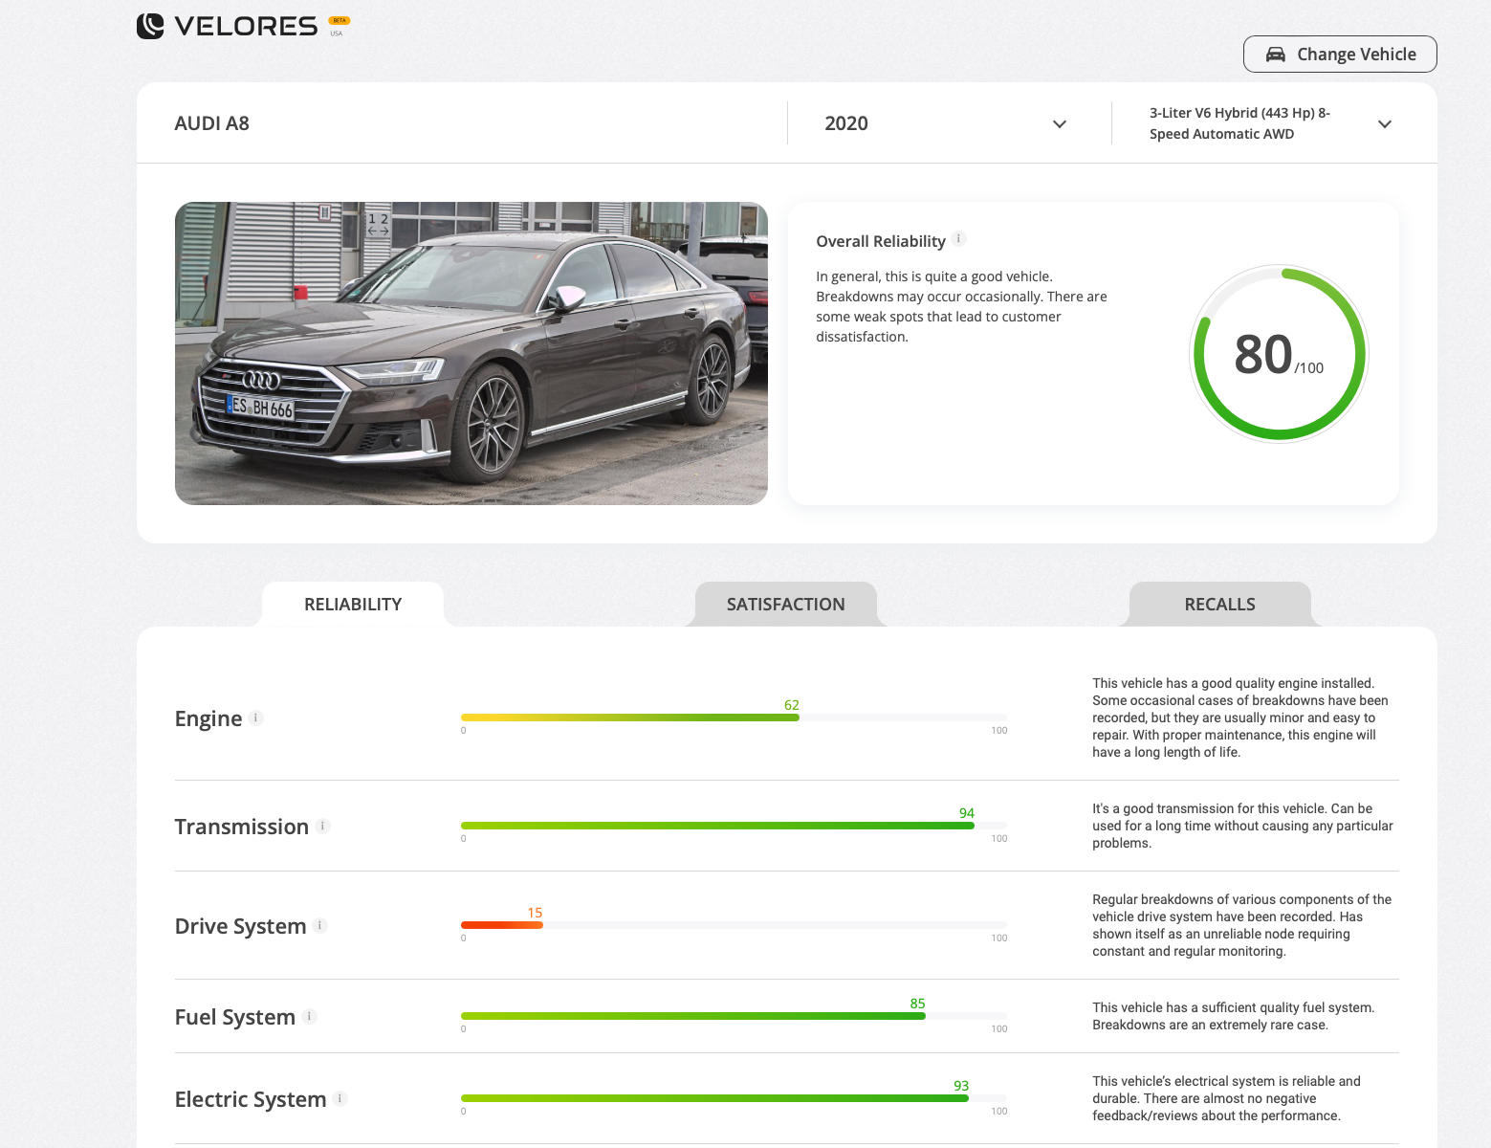Show info for Fuel System rating
The height and width of the screenshot is (1148, 1491).
[x=310, y=1016]
